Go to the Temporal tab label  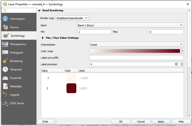coord(16,70)
